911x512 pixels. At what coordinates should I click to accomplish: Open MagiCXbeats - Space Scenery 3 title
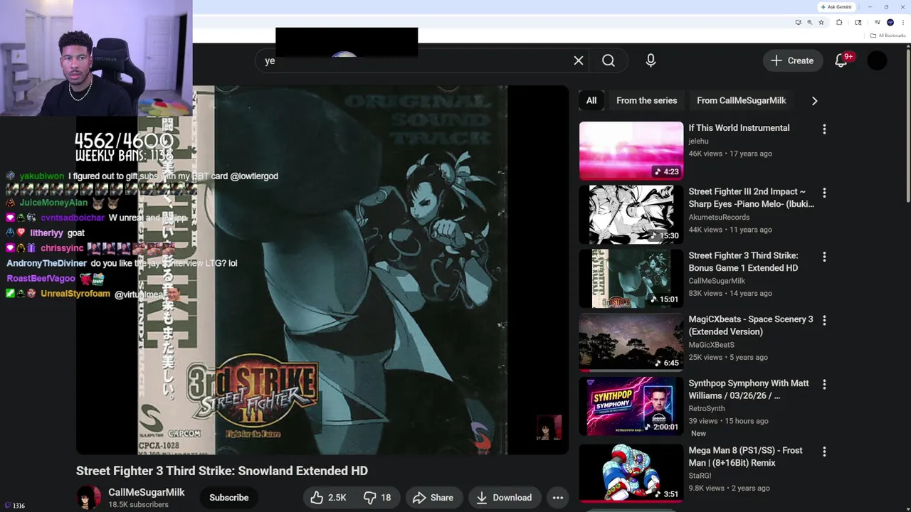750,326
